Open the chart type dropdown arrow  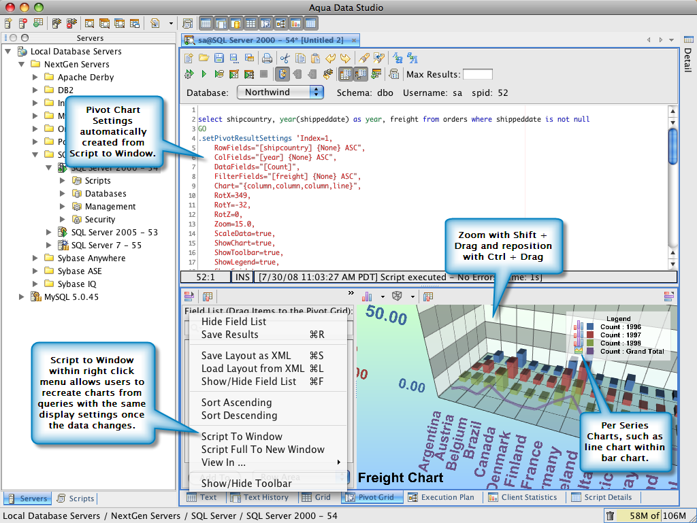383,297
